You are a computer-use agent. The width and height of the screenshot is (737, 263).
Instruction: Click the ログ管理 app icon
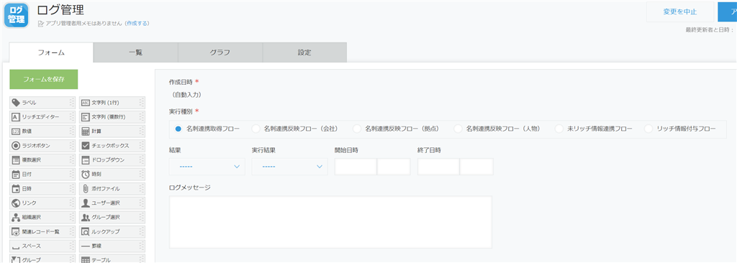[17, 16]
